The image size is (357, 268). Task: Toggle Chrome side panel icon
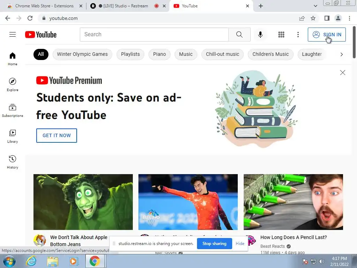(x=327, y=18)
